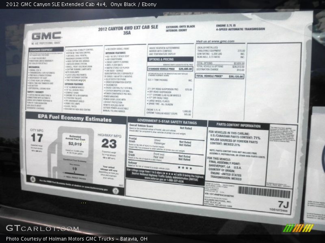Click 'INTERIOR: EBONY' text
The height and width of the screenshot is (243, 325).
coord(176,30)
